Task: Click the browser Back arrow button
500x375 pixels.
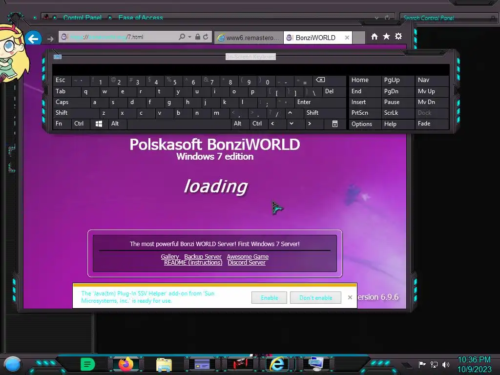Action: (x=33, y=38)
